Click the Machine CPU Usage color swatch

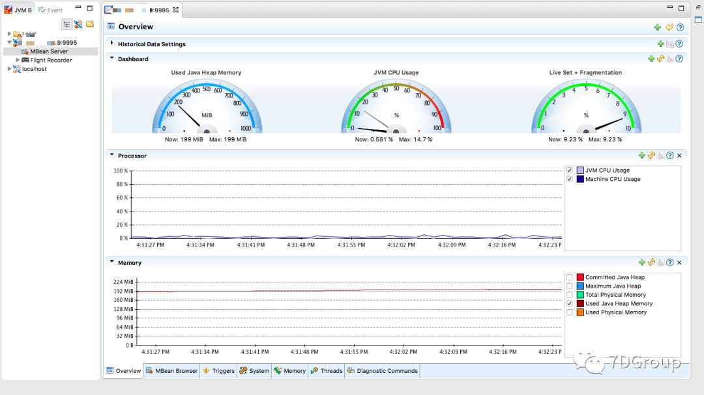[x=580, y=179]
